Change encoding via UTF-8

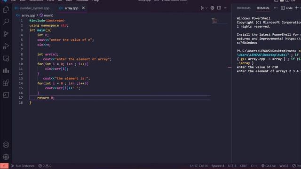(x=232, y=166)
